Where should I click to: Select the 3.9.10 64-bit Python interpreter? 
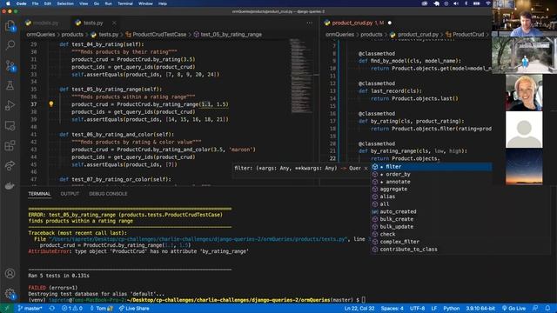pyautogui.click(x=480, y=309)
